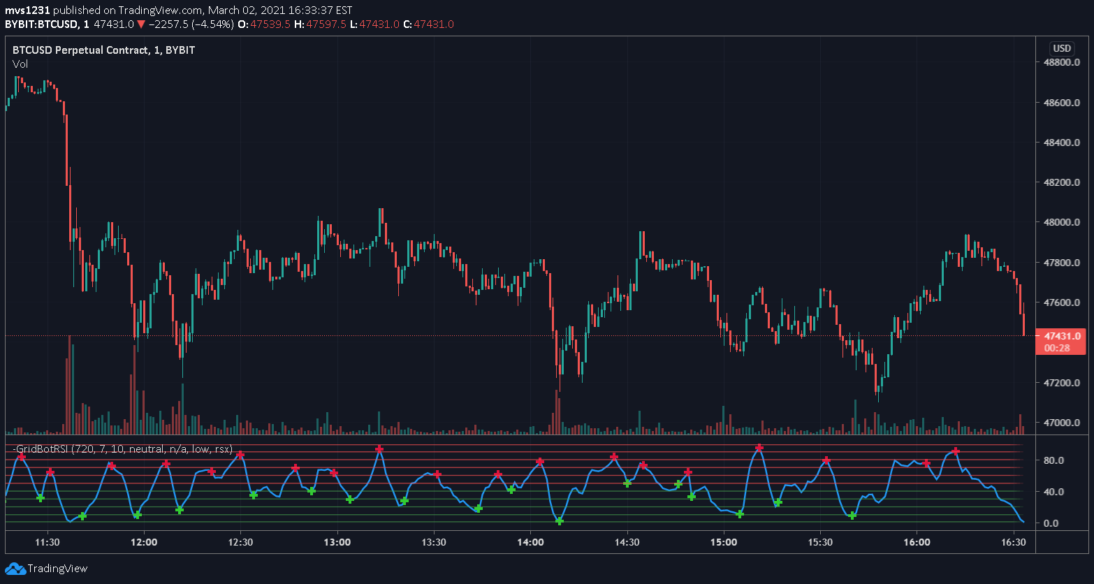Click the 47000.0 price axis label
Viewport: 1094px width, 584px height.
1061,423
